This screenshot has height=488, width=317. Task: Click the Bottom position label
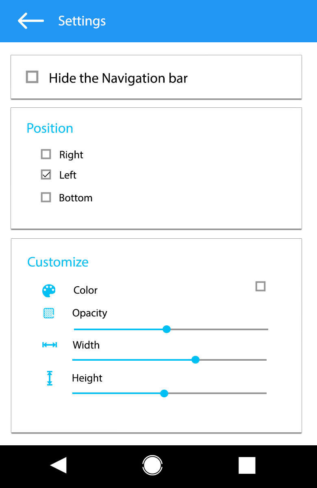(76, 198)
